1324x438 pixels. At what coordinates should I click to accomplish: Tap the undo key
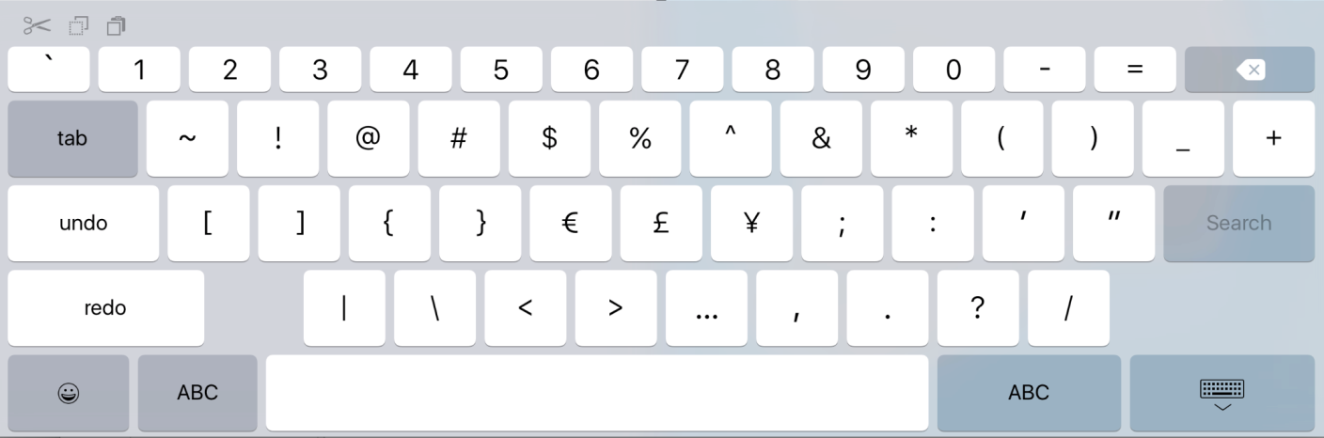tap(83, 224)
